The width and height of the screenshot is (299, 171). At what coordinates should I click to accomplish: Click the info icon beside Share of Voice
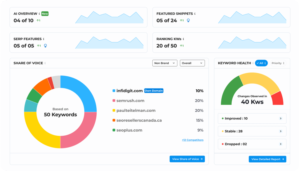[x=45, y=63]
